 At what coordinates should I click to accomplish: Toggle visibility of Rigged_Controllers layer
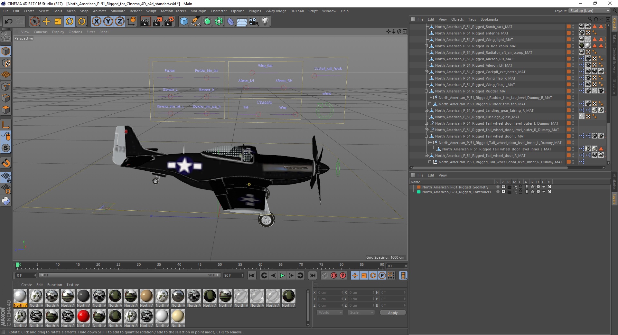coord(503,192)
